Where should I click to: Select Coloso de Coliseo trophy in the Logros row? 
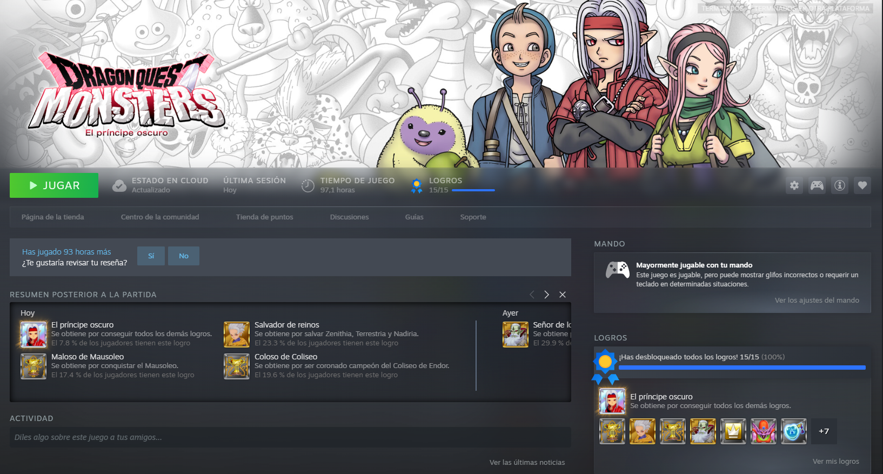point(673,431)
